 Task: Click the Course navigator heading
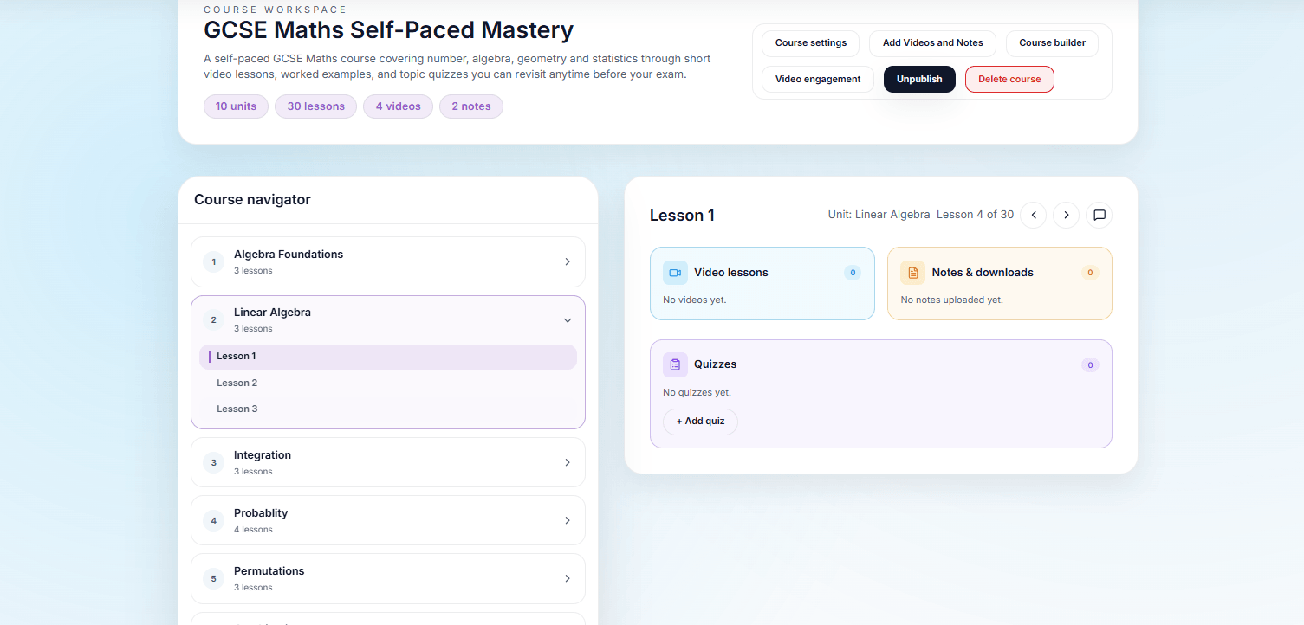pyautogui.click(x=252, y=200)
